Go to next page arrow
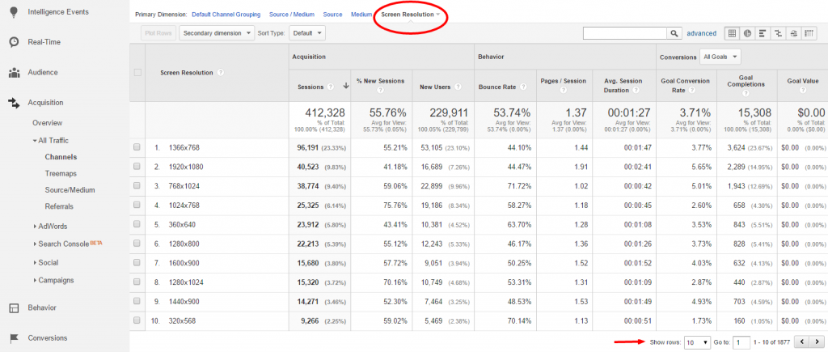Screen dimensions: 828x352 pyautogui.click(x=815, y=342)
